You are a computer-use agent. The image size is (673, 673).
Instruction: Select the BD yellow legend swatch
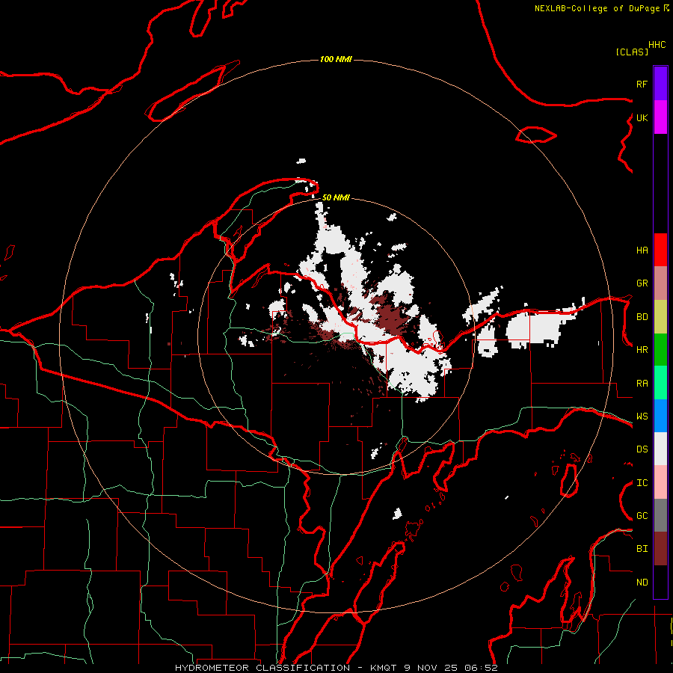[x=660, y=317]
